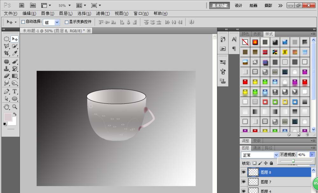Select the Horizontal Type tool
Viewport: 318px width, 193px height.
[x=14, y=92]
